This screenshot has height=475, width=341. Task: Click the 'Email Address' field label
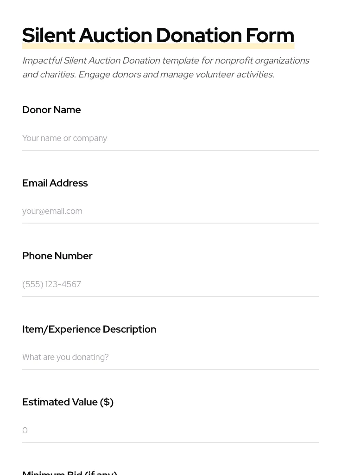(x=55, y=183)
